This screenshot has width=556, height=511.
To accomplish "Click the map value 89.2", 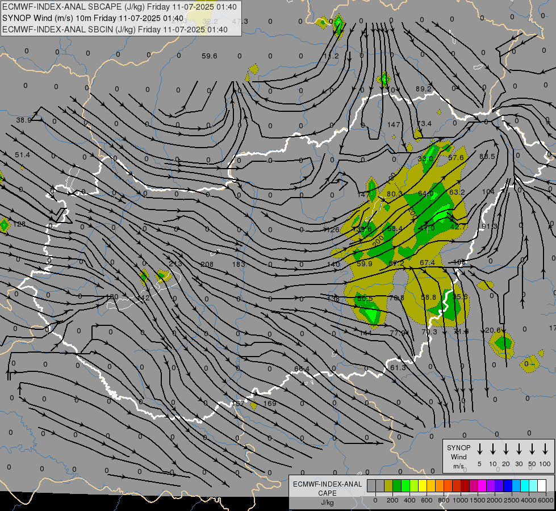I will click(x=424, y=89).
